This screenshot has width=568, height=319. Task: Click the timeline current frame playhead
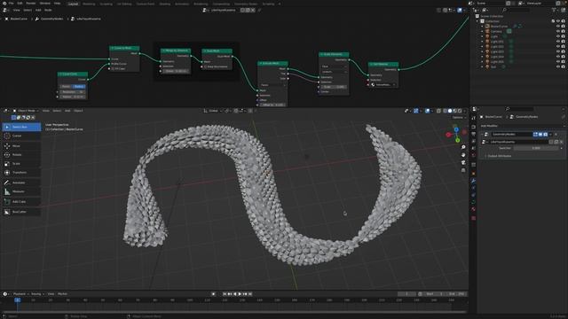point(18,300)
